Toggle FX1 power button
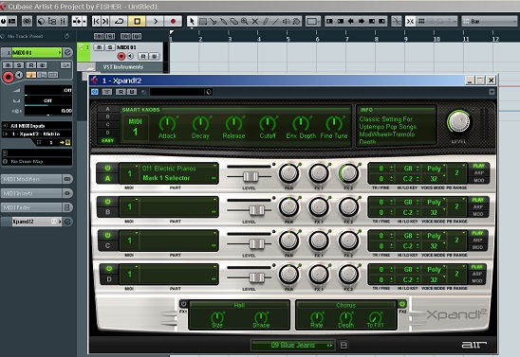 183,304
